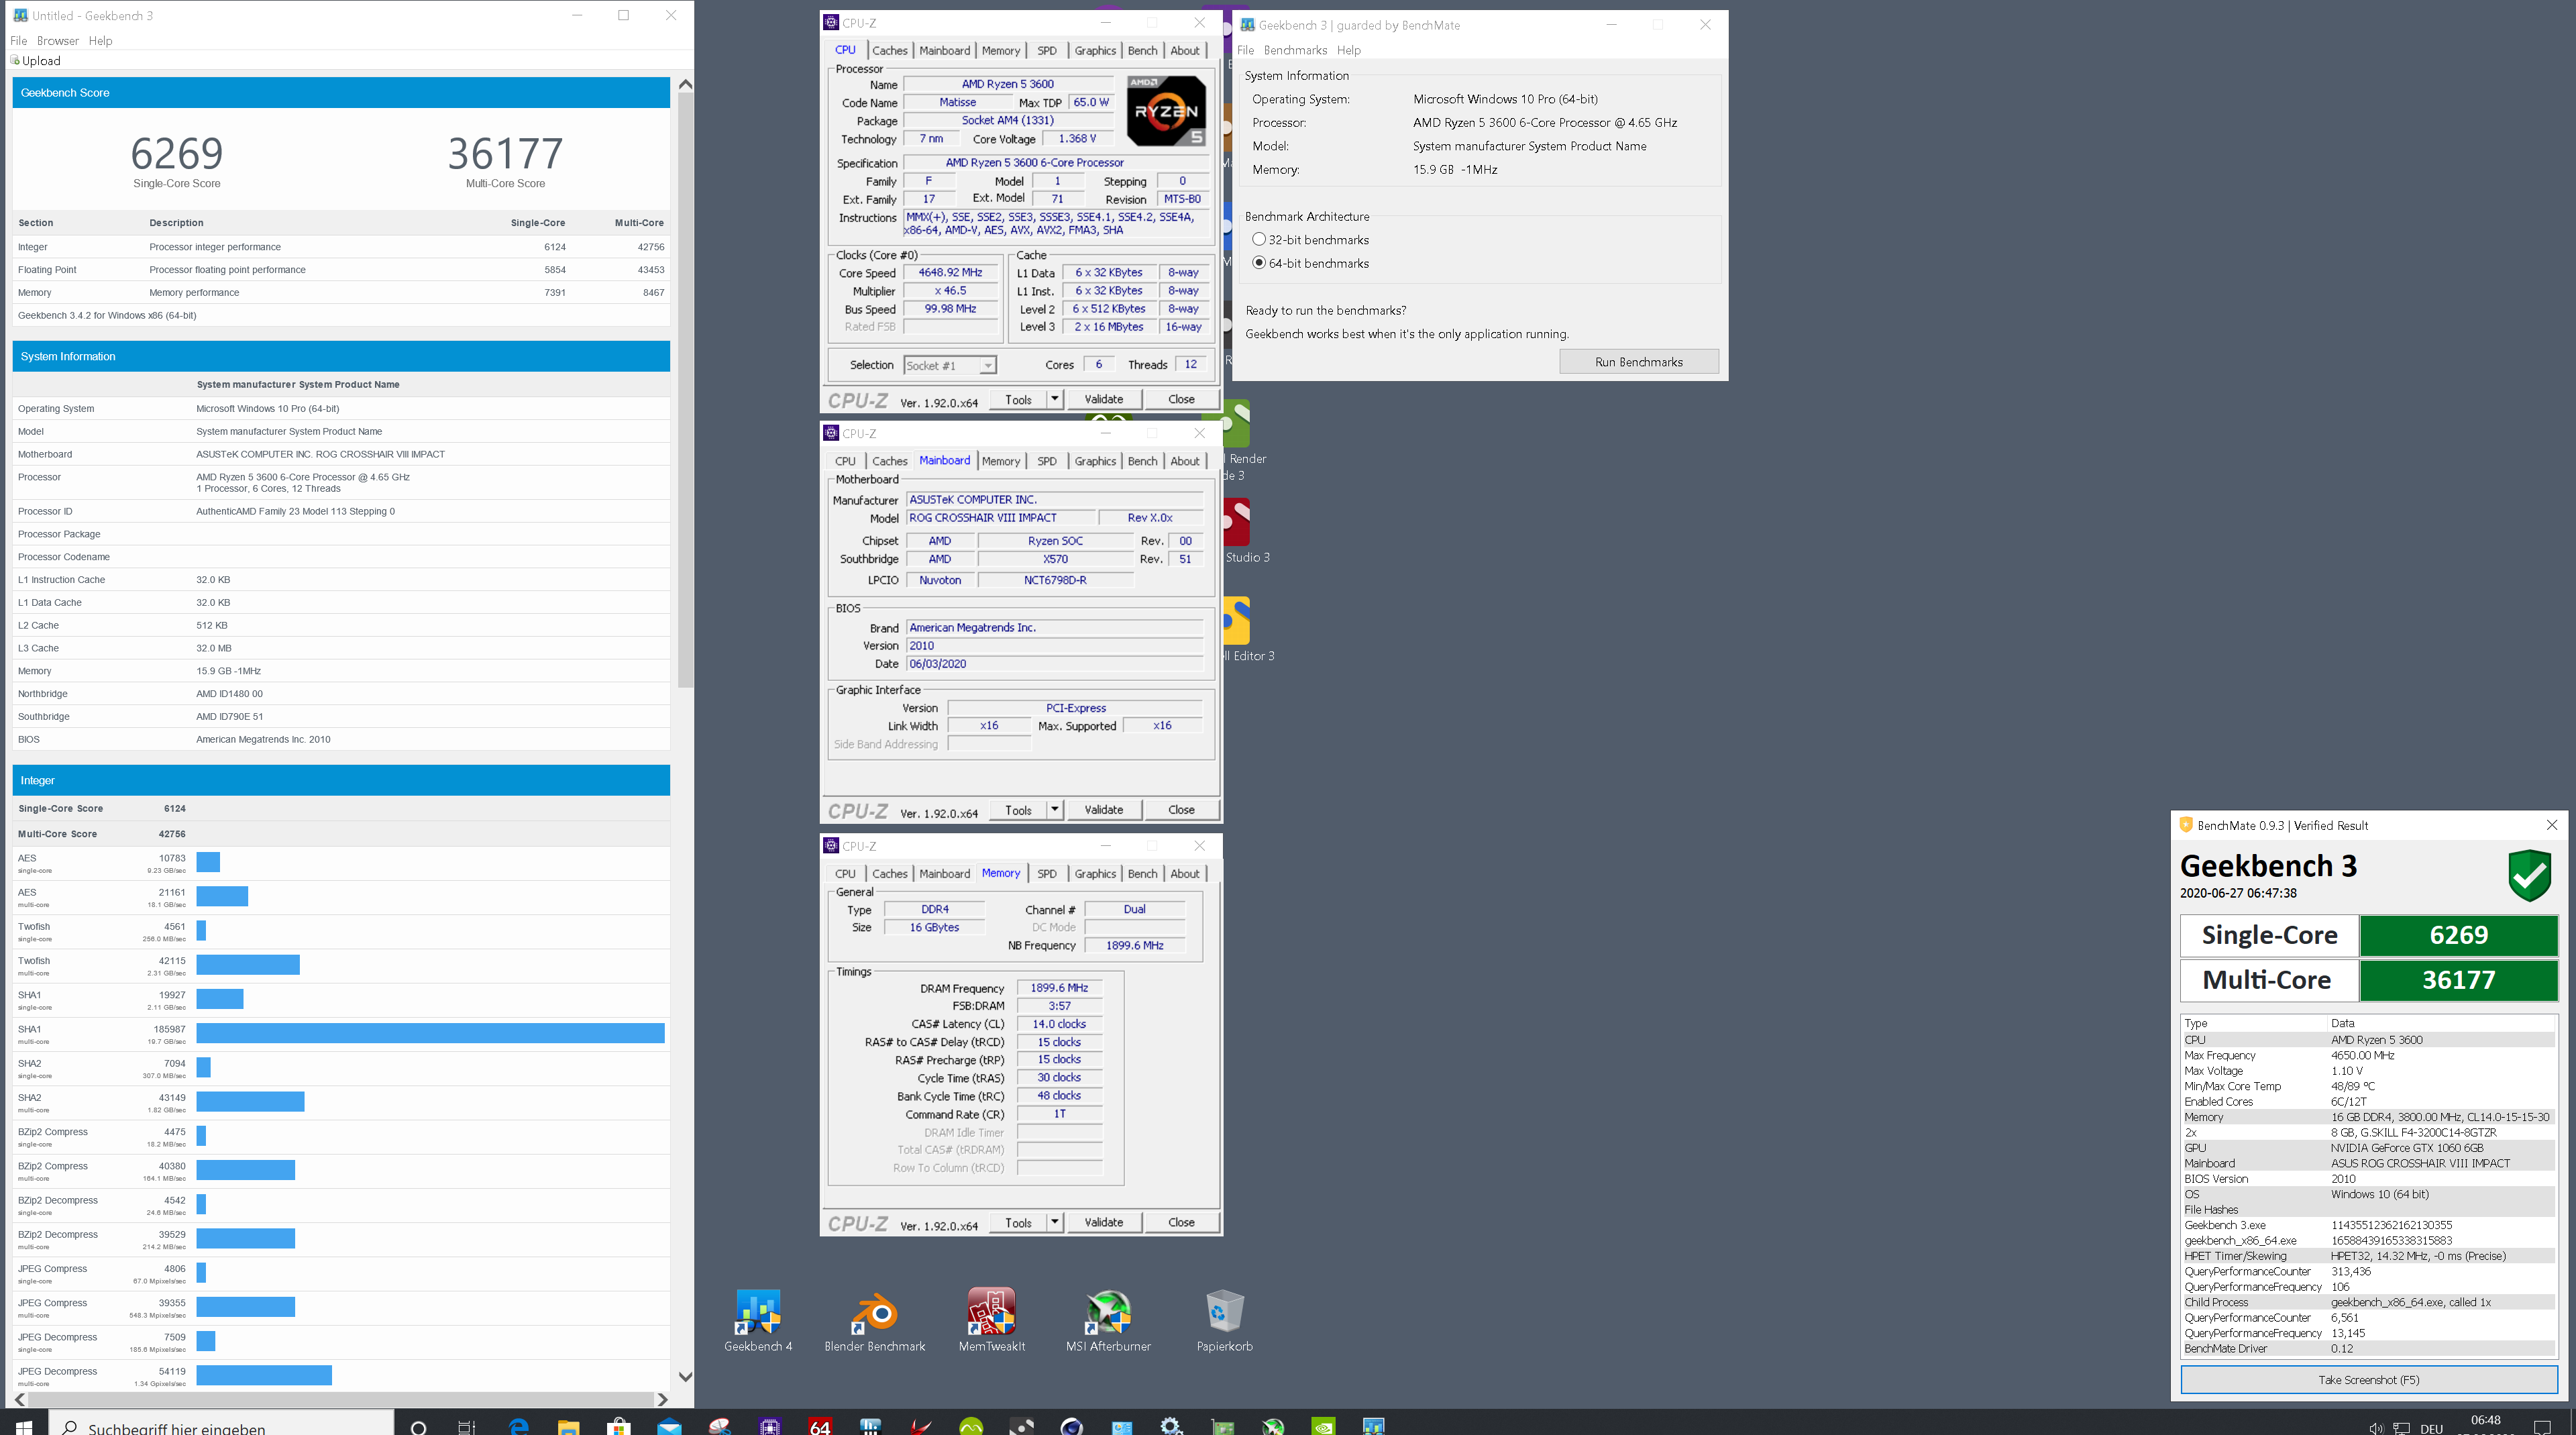The height and width of the screenshot is (1435, 2576).
Task: Open About tab in CPU-Z Motherboard window
Action: 1185,461
